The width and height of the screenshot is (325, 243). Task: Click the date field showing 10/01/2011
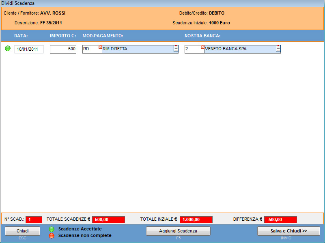pyautogui.click(x=29, y=49)
